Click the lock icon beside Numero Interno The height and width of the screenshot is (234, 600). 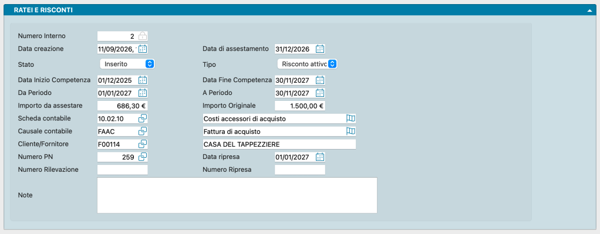(142, 36)
